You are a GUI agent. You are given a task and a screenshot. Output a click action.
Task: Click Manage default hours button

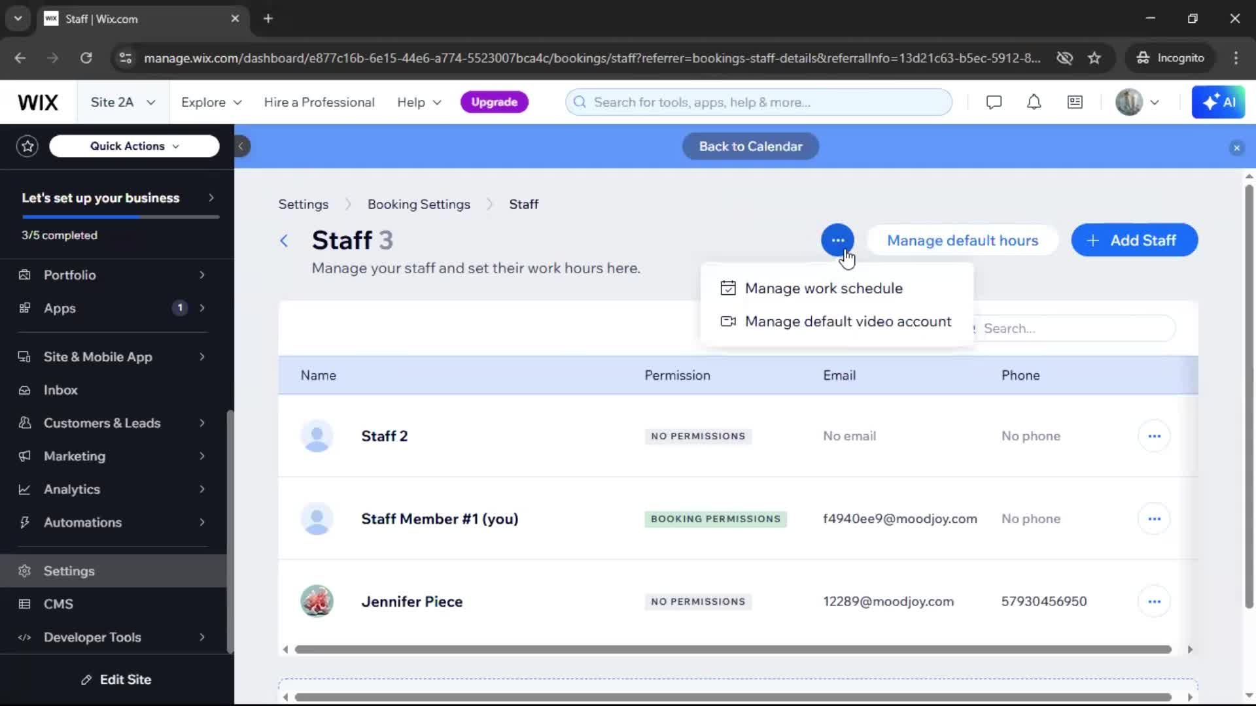[962, 241]
